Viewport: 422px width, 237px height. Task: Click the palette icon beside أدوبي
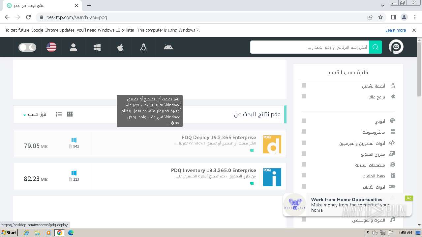392,121
